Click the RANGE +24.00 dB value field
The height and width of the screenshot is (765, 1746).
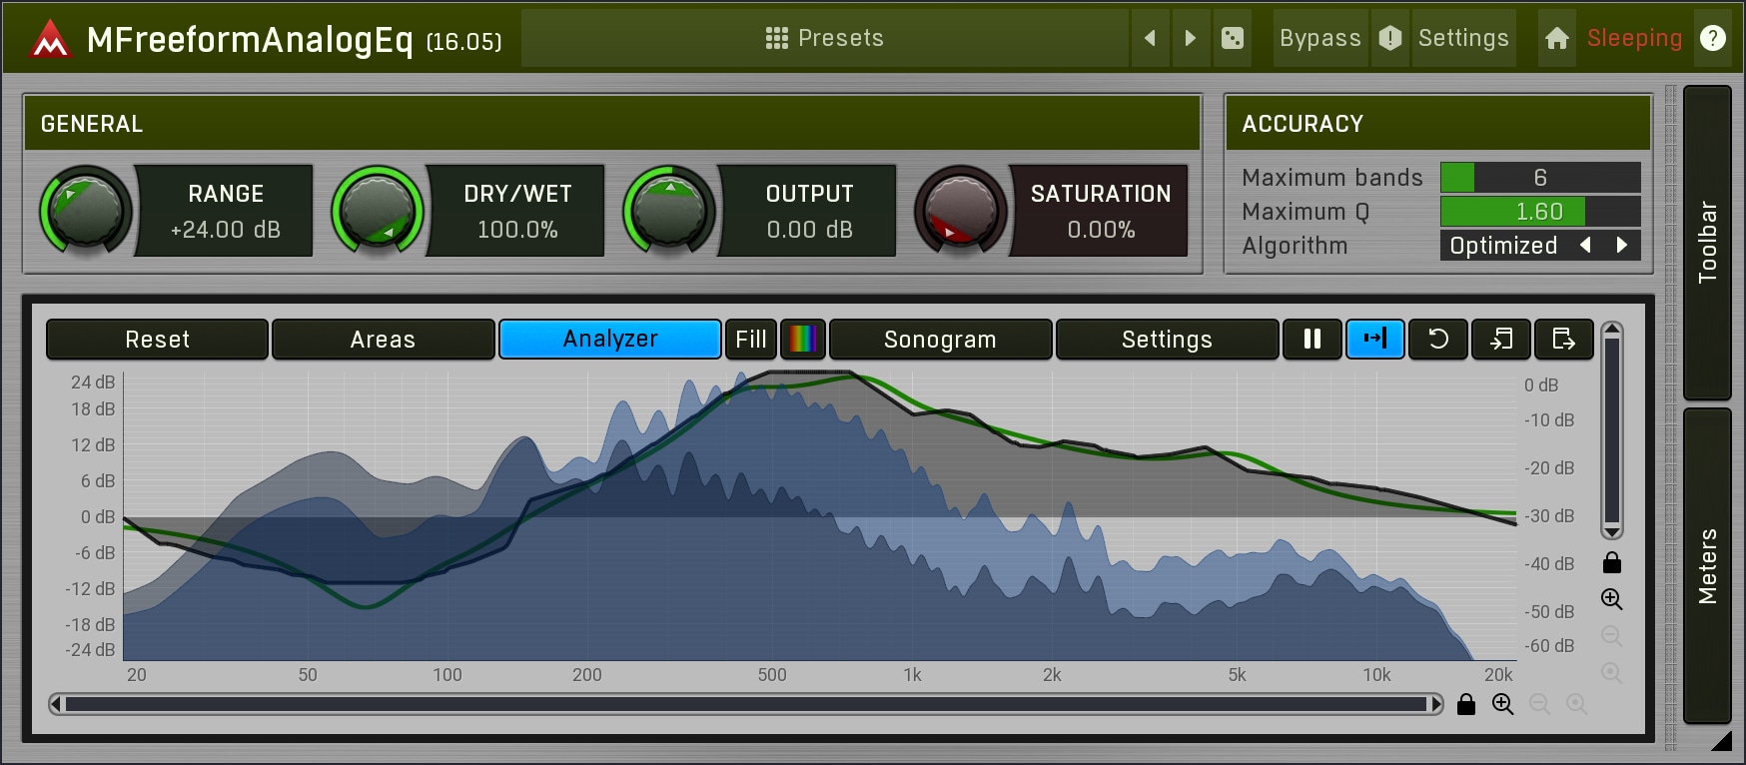226,211
